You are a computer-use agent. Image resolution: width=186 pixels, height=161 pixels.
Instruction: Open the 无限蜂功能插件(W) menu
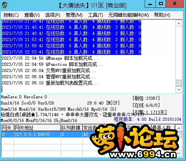[x=128, y=15]
